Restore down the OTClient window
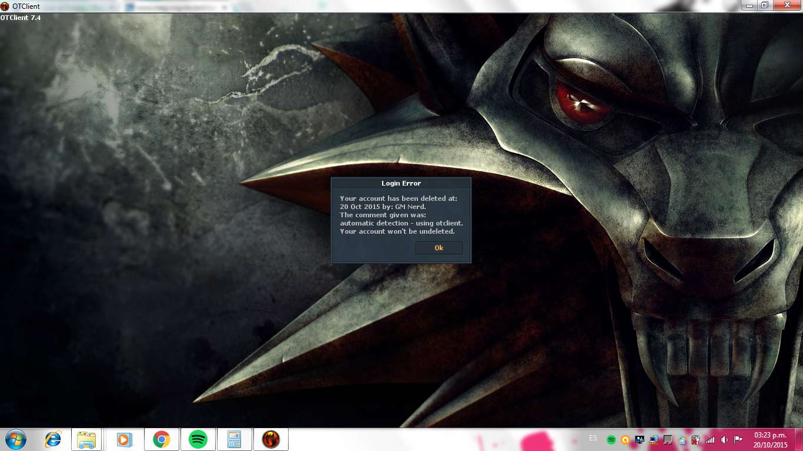The image size is (803, 451). 764,5
